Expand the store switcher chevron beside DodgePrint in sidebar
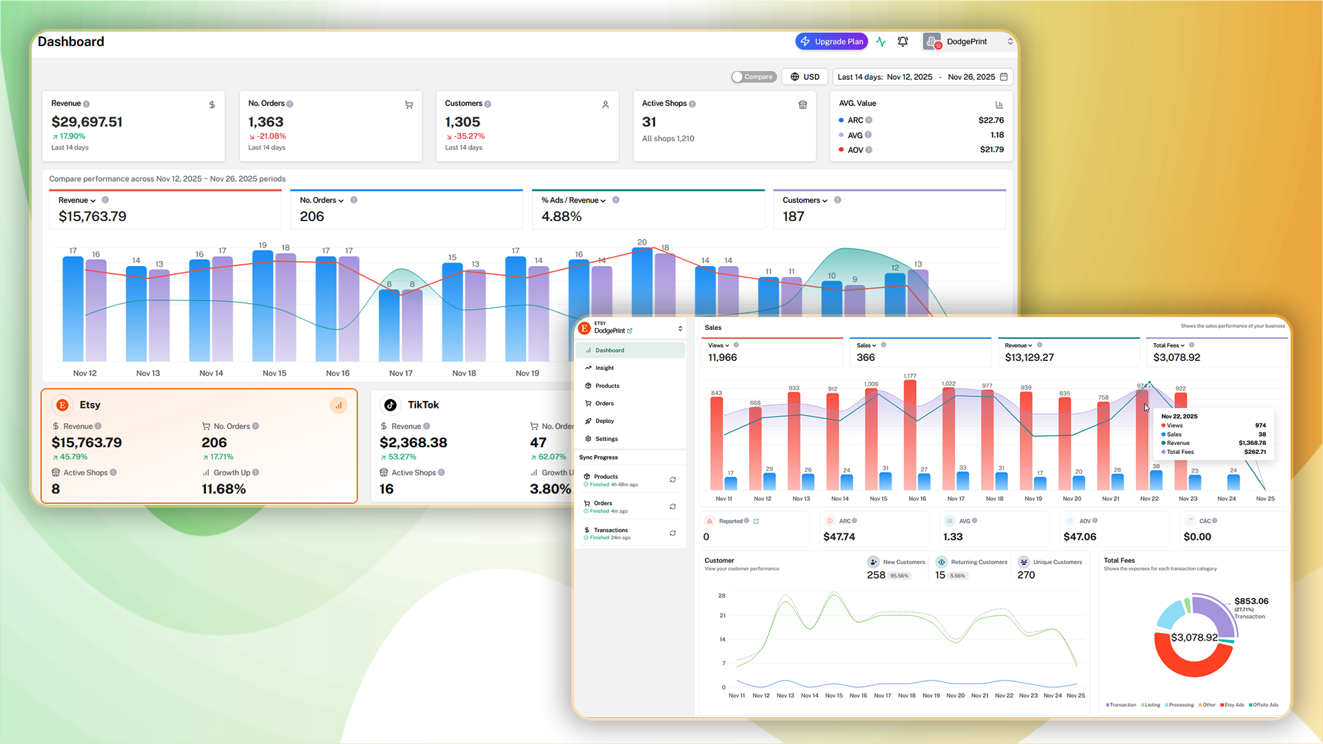This screenshot has height=744, width=1323. 680,329
